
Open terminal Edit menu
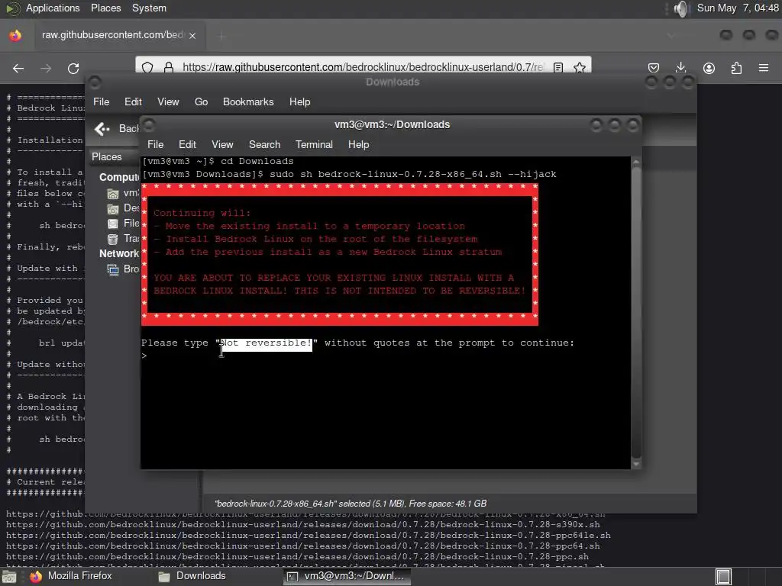pos(187,144)
